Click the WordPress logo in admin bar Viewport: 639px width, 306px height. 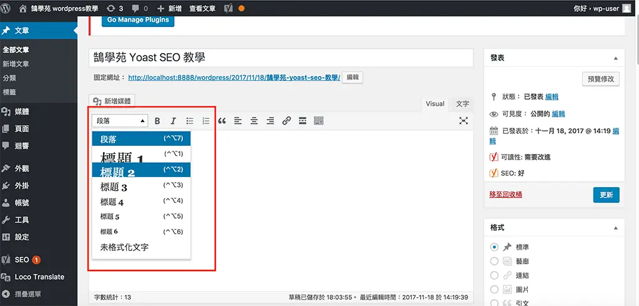[6, 8]
